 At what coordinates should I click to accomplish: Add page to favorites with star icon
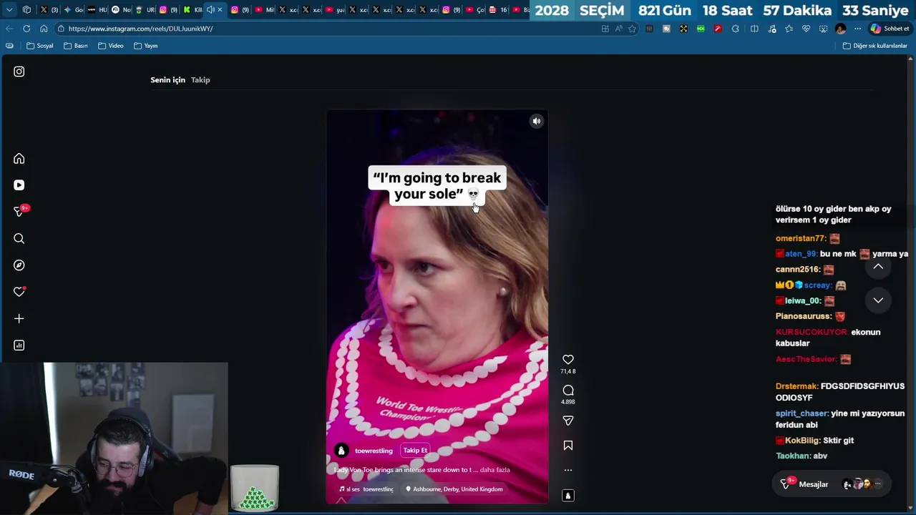click(632, 29)
